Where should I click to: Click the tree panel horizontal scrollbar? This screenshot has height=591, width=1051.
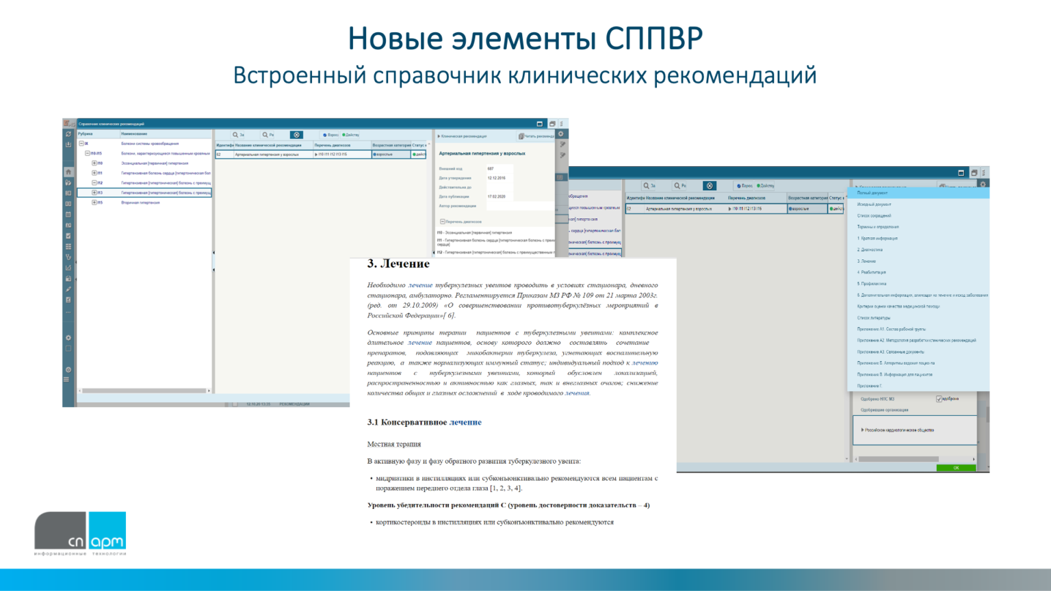click(144, 391)
